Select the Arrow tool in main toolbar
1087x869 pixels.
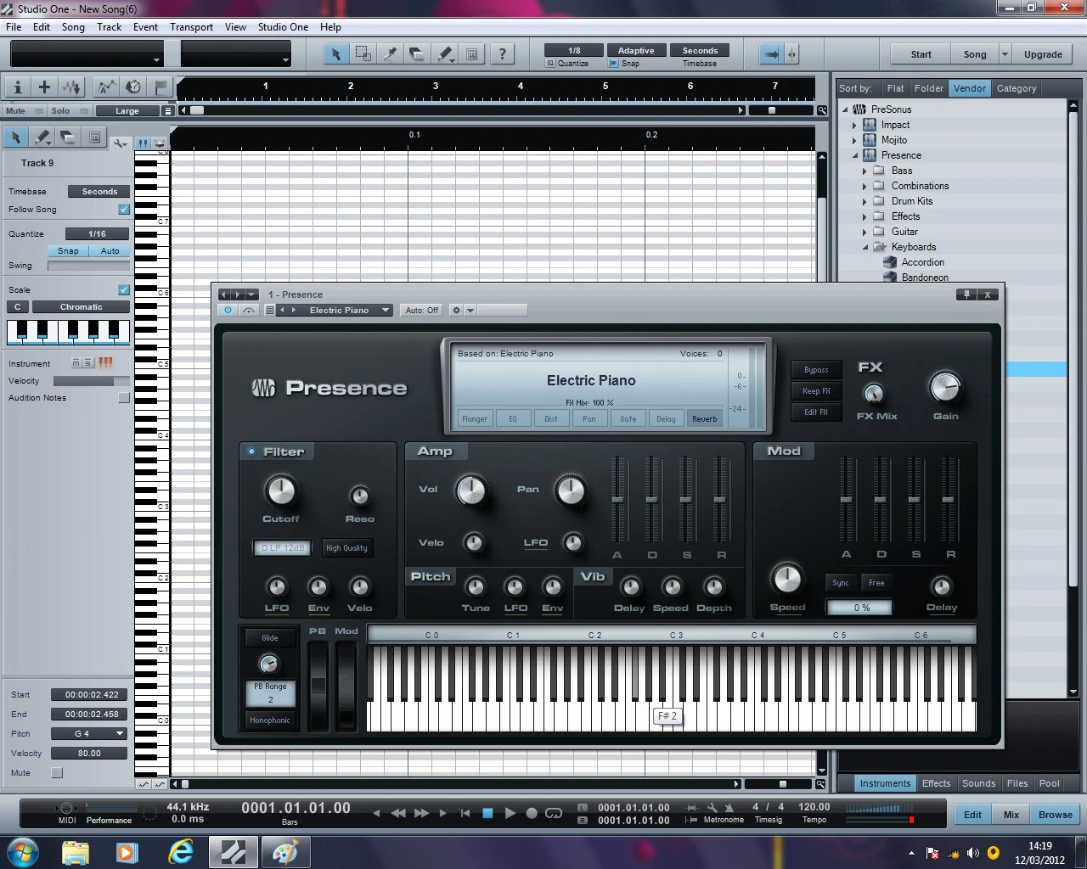coord(335,54)
